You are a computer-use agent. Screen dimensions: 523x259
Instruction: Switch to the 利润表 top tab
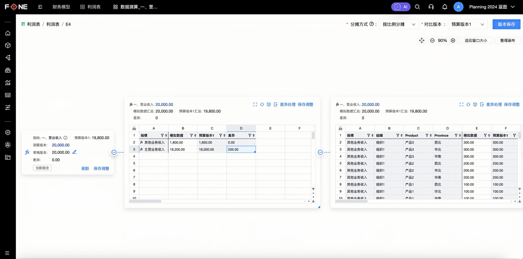[91, 7]
